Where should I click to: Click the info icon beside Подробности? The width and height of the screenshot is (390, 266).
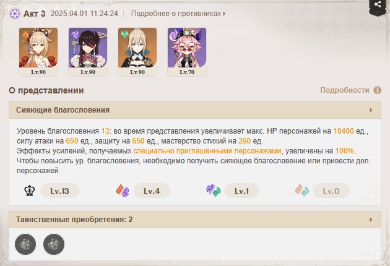(377, 90)
